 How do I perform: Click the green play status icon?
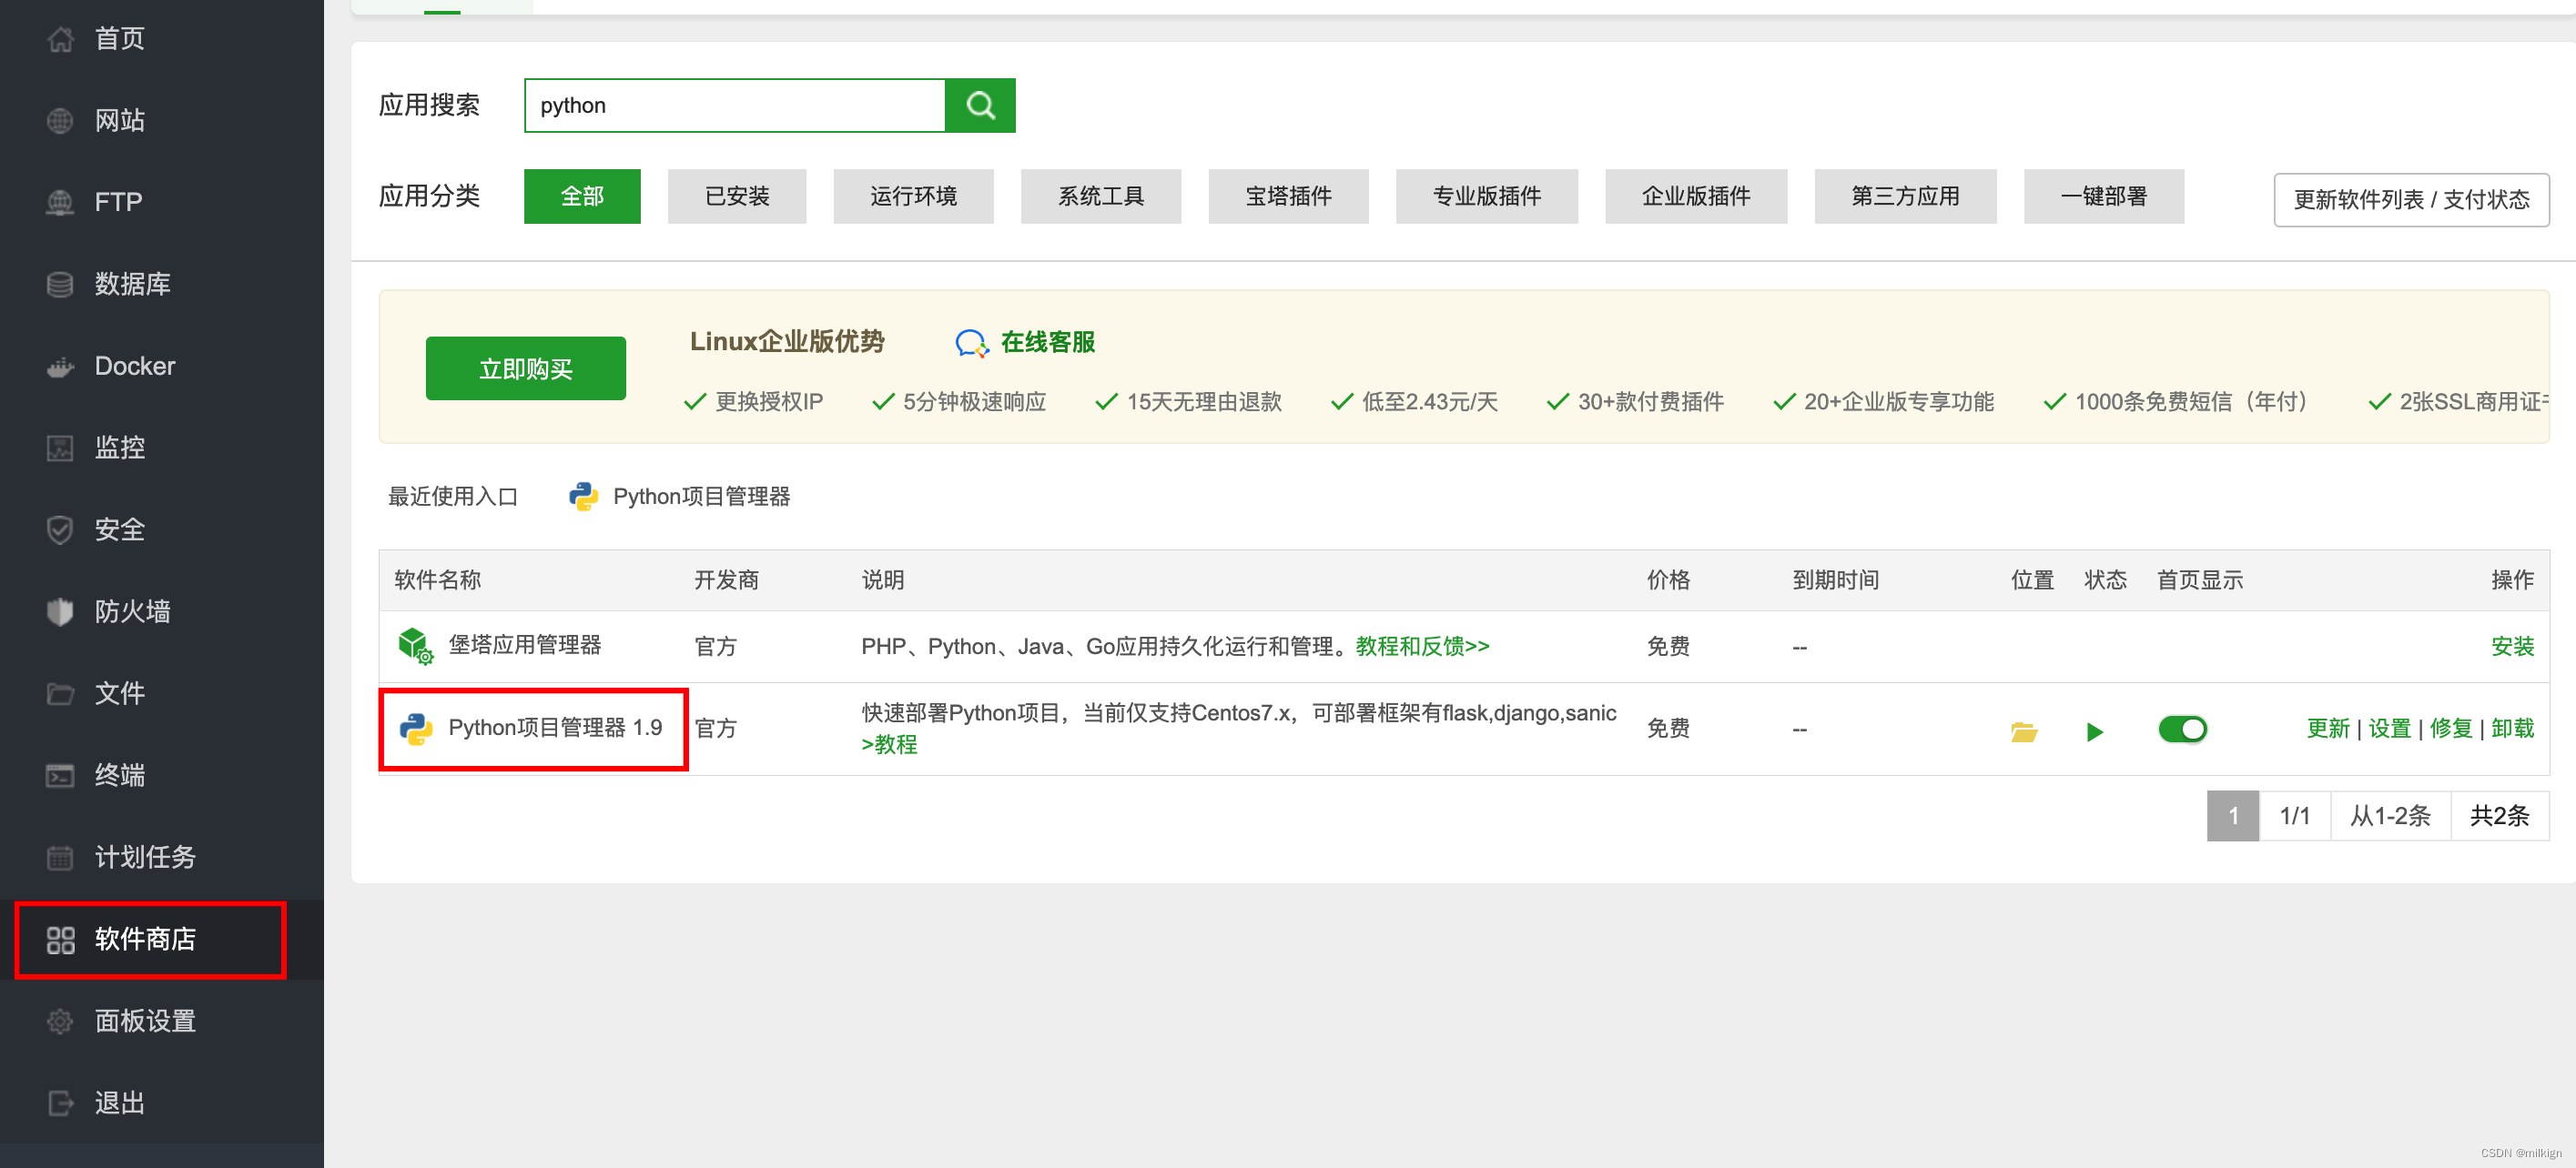tap(2094, 732)
